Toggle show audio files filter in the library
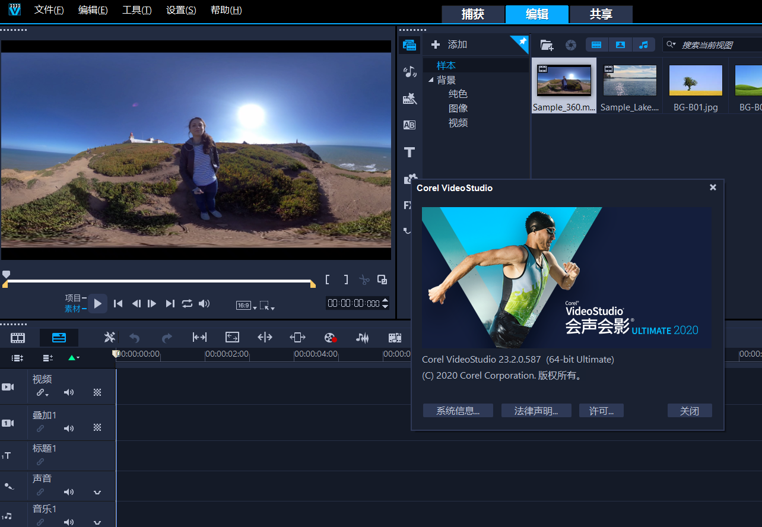 (x=643, y=45)
